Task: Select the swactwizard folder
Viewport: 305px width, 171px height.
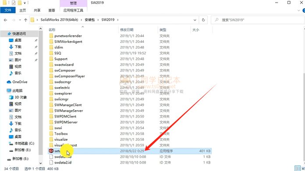Action: click(64, 64)
